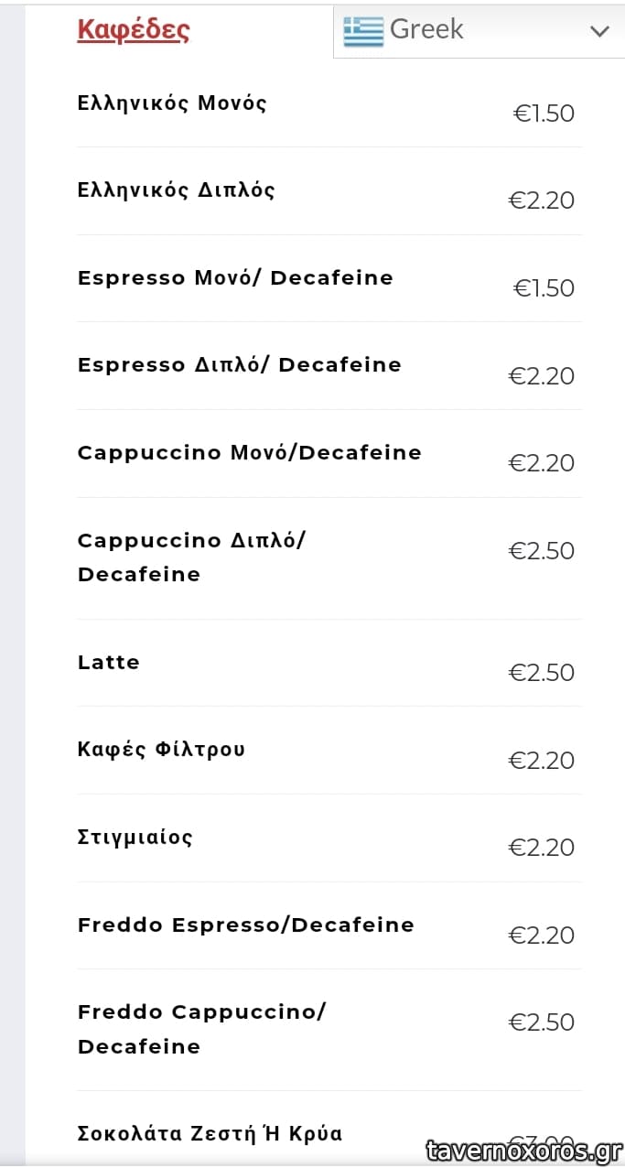Click the €2.50 price beside Latte
This screenshot has width=625, height=1168.
click(542, 673)
